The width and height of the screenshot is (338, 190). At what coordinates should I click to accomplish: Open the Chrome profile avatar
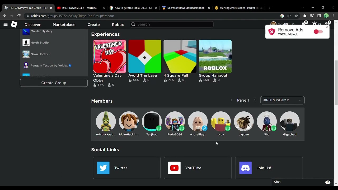(x=326, y=16)
